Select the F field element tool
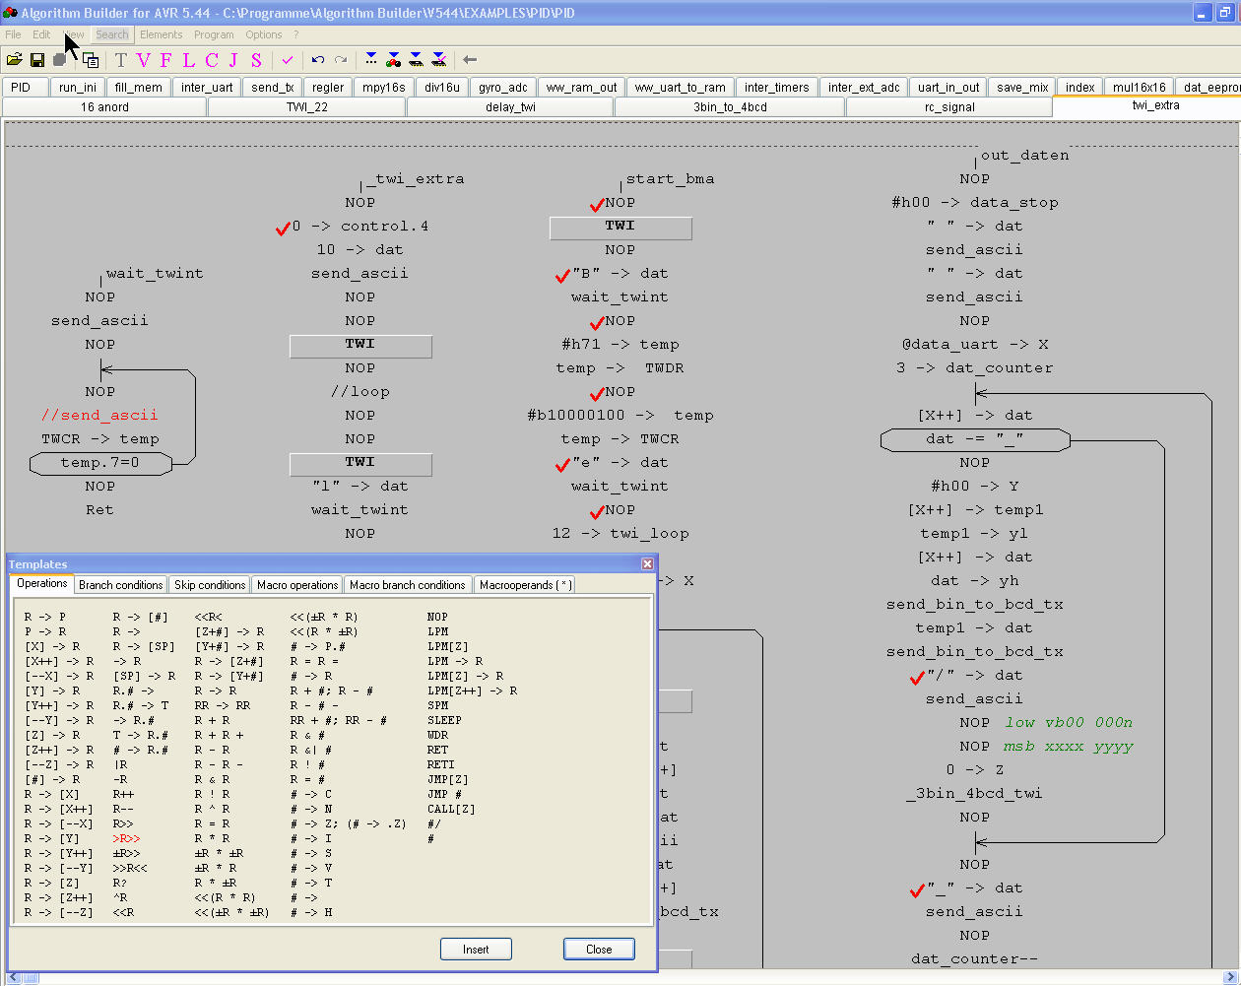Image resolution: width=1241 pixels, height=986 pixels. point(165,60)
